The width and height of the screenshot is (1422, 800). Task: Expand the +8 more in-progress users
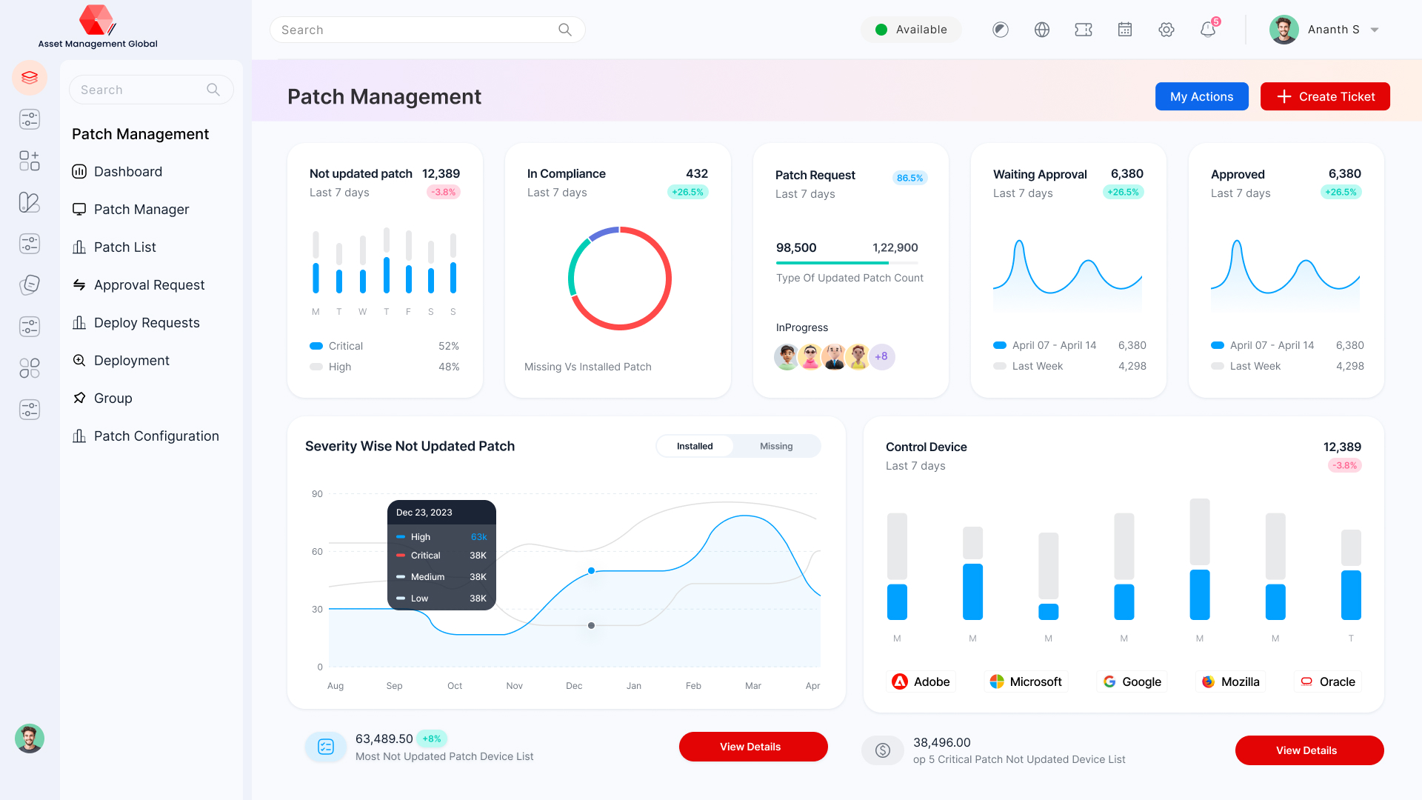tap(881, 356)
